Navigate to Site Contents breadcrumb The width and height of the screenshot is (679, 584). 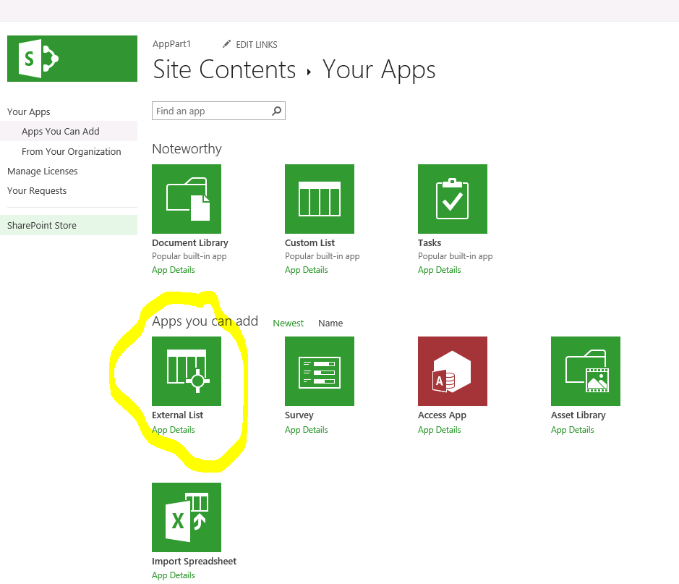click(223, 69)
